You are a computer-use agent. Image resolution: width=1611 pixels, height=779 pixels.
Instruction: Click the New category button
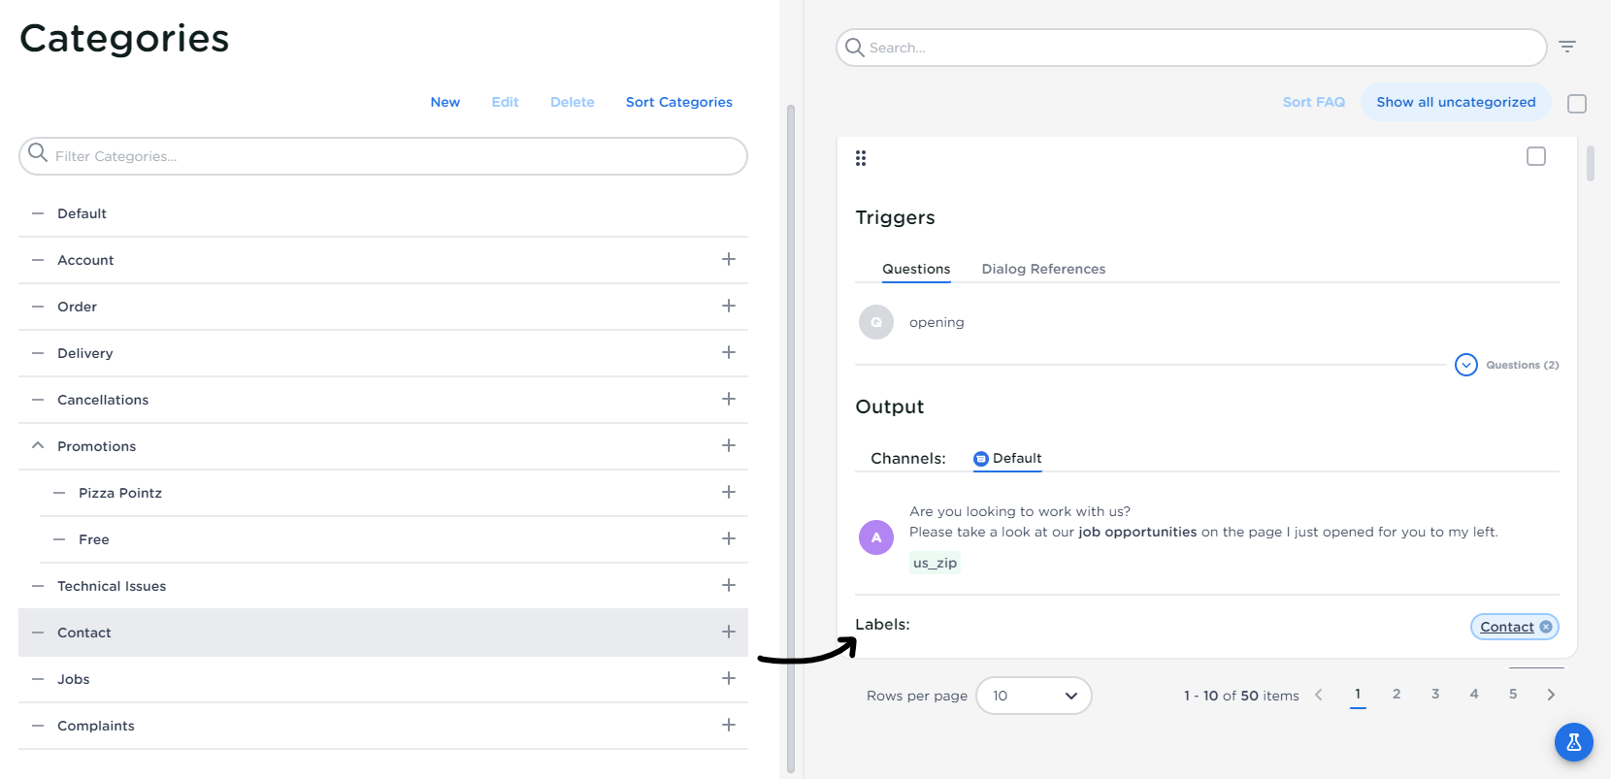tap(445, 102)
